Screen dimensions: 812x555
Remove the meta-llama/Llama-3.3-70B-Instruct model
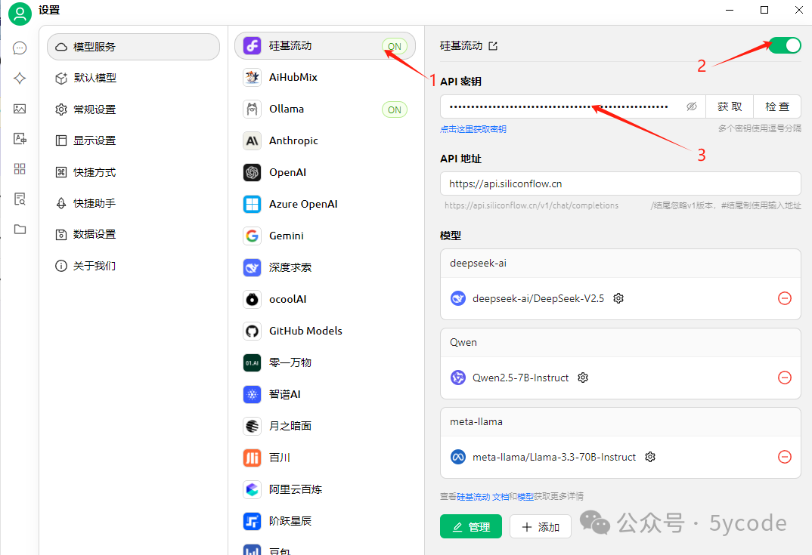(x=785, y=457)
